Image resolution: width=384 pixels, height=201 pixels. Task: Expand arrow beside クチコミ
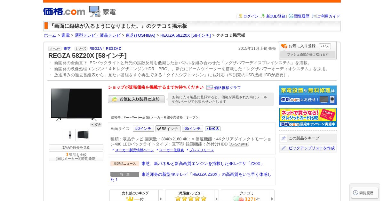[x=272, y=196]
